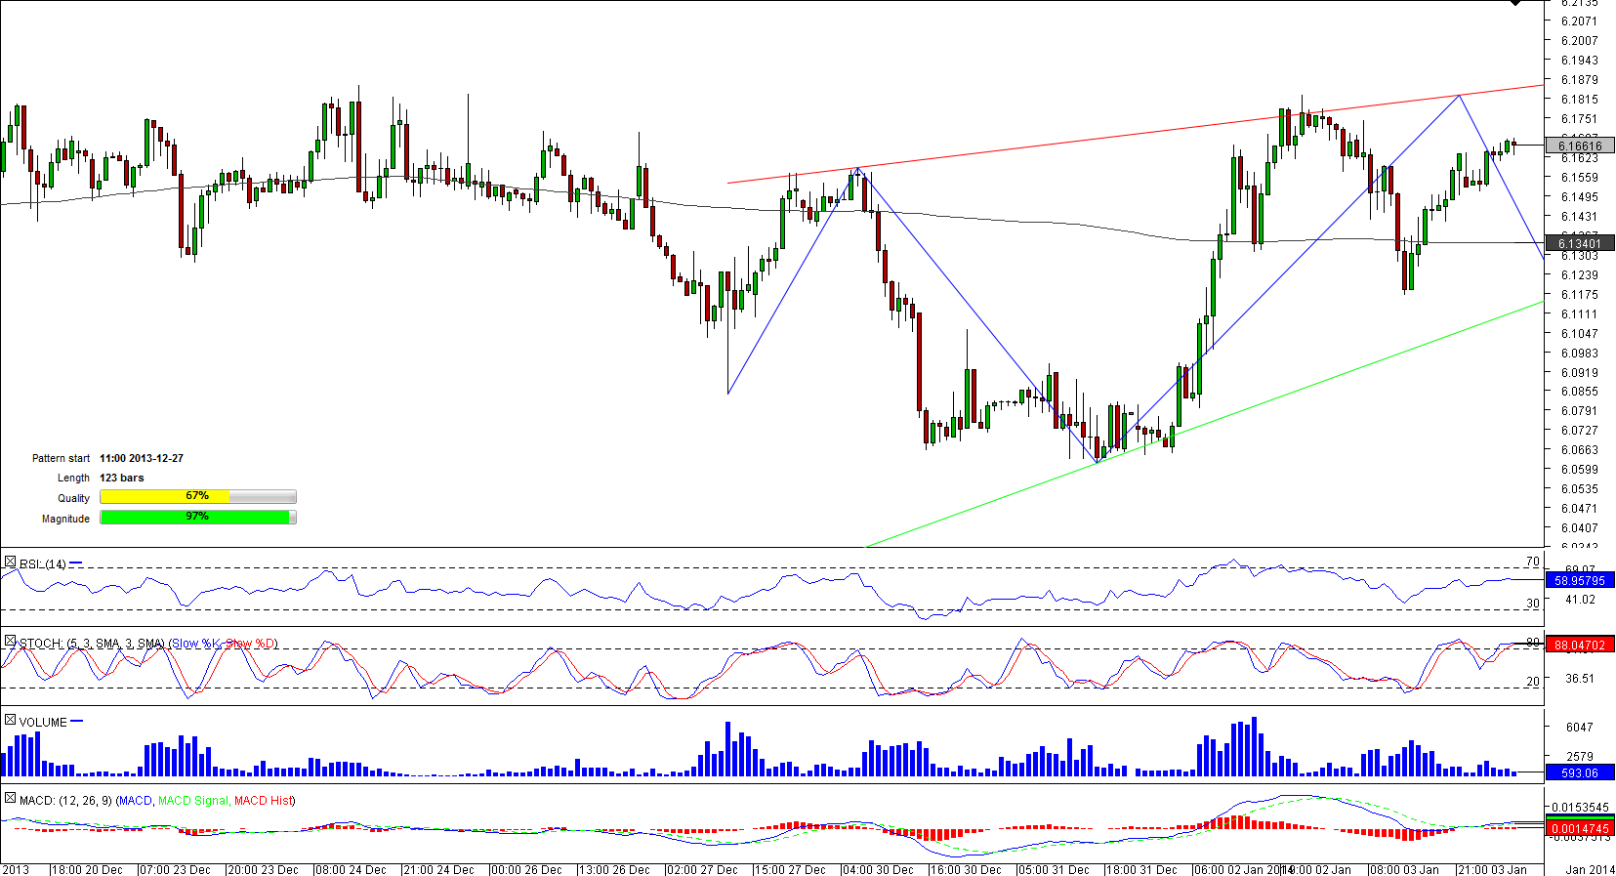1616x876 pixels.
Task: Click time axis label '05:00 31 Dec'
Action: 1054,869
